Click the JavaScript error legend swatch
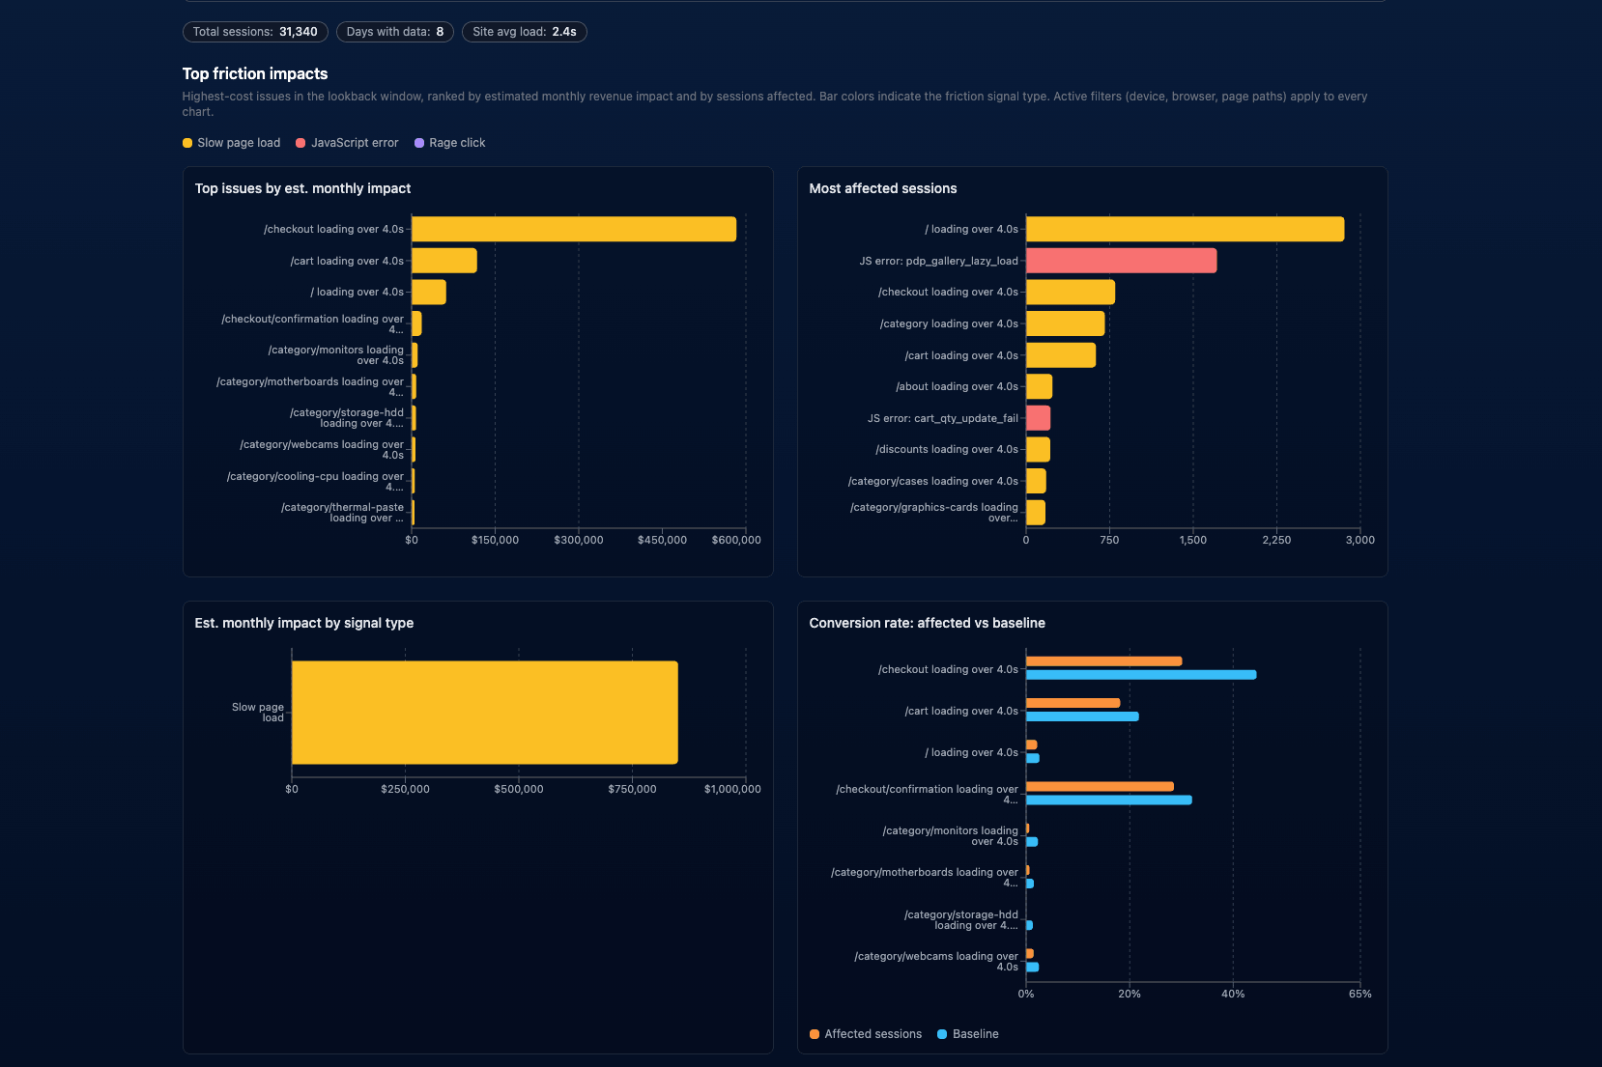 coord(300,143)
